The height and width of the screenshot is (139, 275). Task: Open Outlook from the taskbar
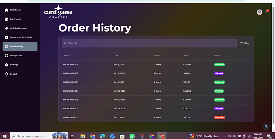tap(112, 136)
